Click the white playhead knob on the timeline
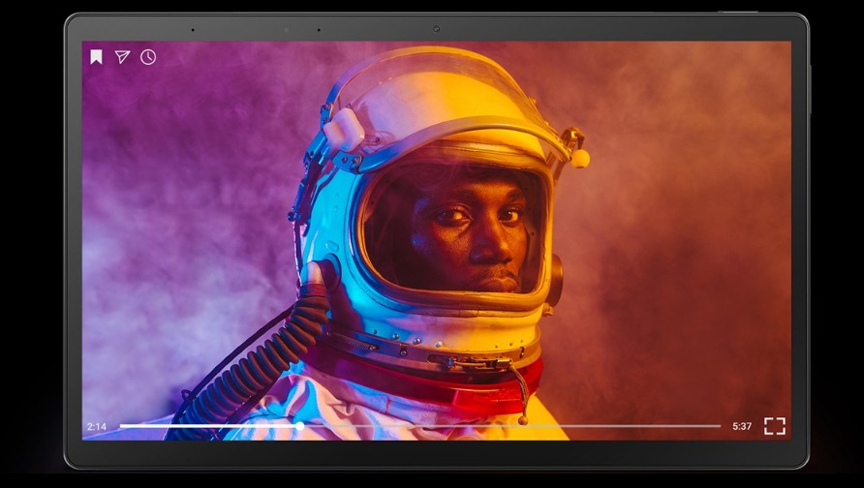This screenshot has height=488, width=864. (x=300, y=426)
